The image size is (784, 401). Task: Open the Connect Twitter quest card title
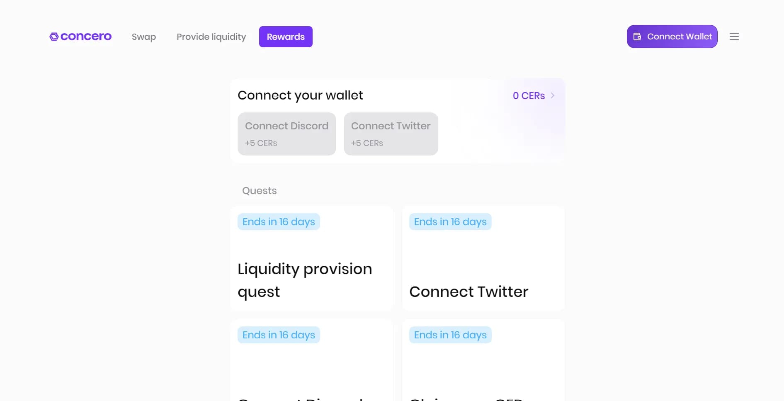point(468,292)
